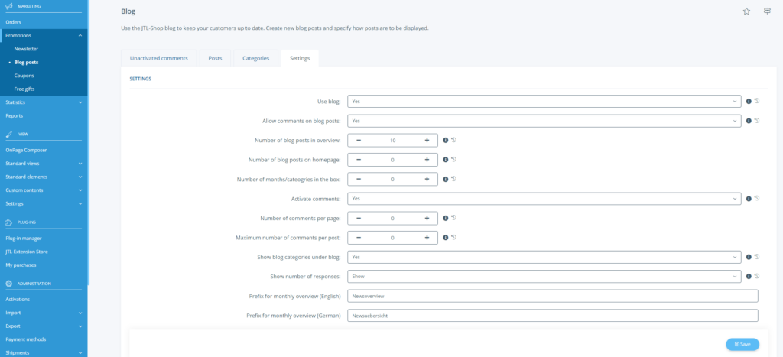The image size is (783, 357).
Task: Switch to the Unactivated comments tab
Action: pos(159,58)
